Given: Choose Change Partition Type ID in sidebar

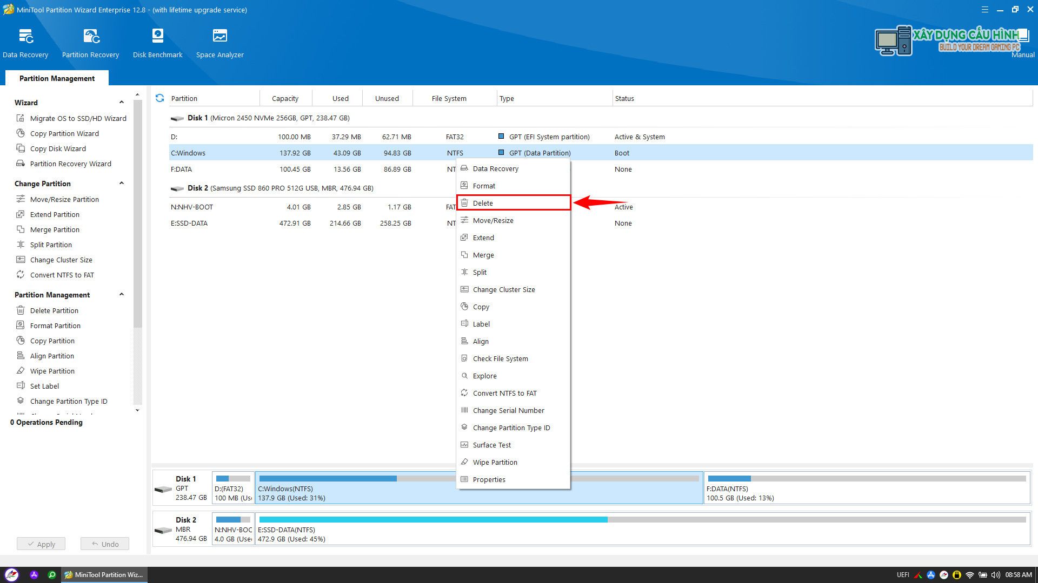Looking at the screenshot, I should 62,401.
